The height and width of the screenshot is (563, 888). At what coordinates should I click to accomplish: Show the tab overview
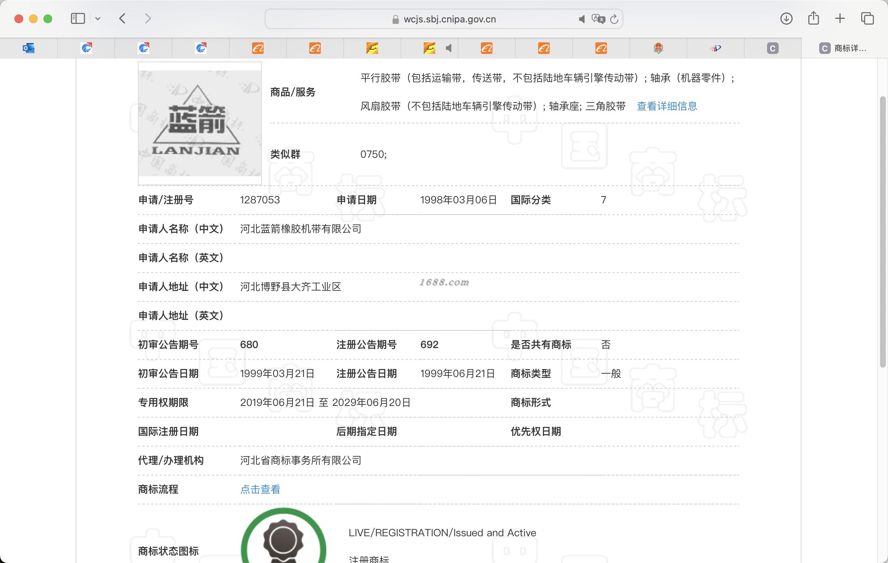coord(867,18)
